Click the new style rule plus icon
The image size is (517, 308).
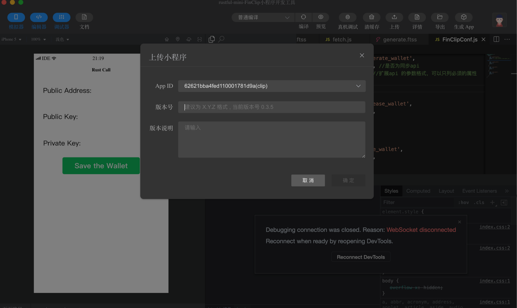[493, 202]
